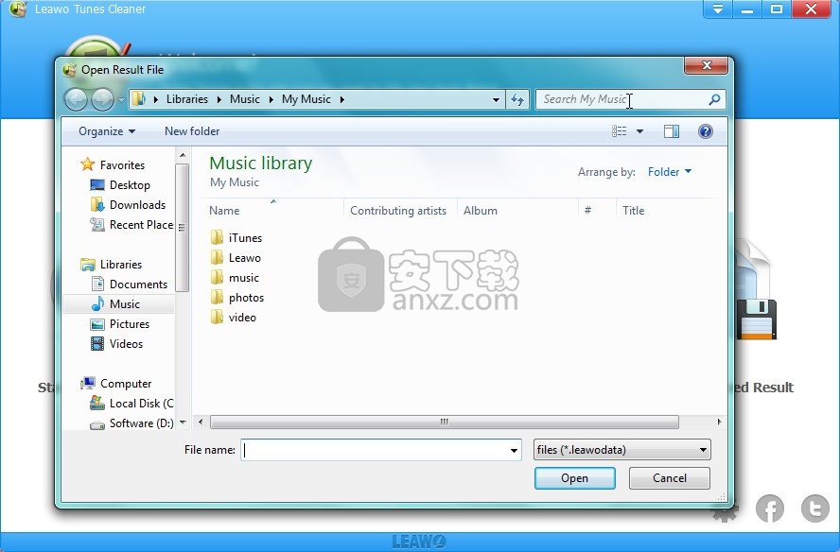Viewport: 840px width, 552px height.
Task: Open the Organize menu
Action: click(106, 131)
